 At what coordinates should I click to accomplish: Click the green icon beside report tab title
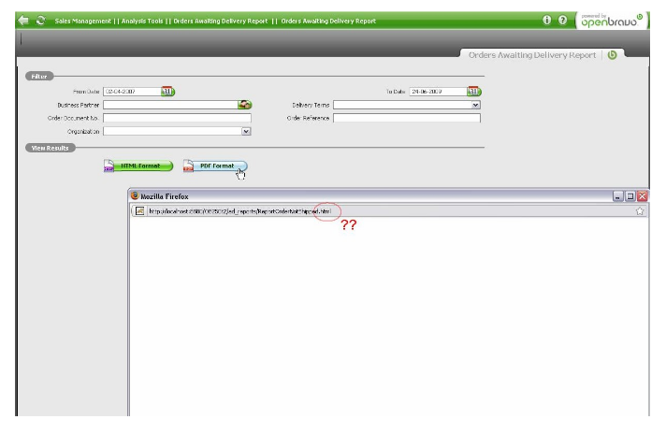[613, 55]
